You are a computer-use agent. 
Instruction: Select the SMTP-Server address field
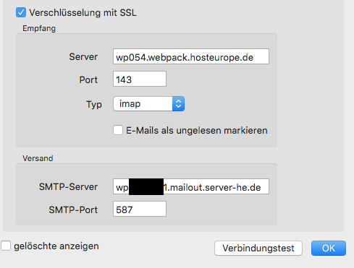pyautogui.click(x=191, y=186)
